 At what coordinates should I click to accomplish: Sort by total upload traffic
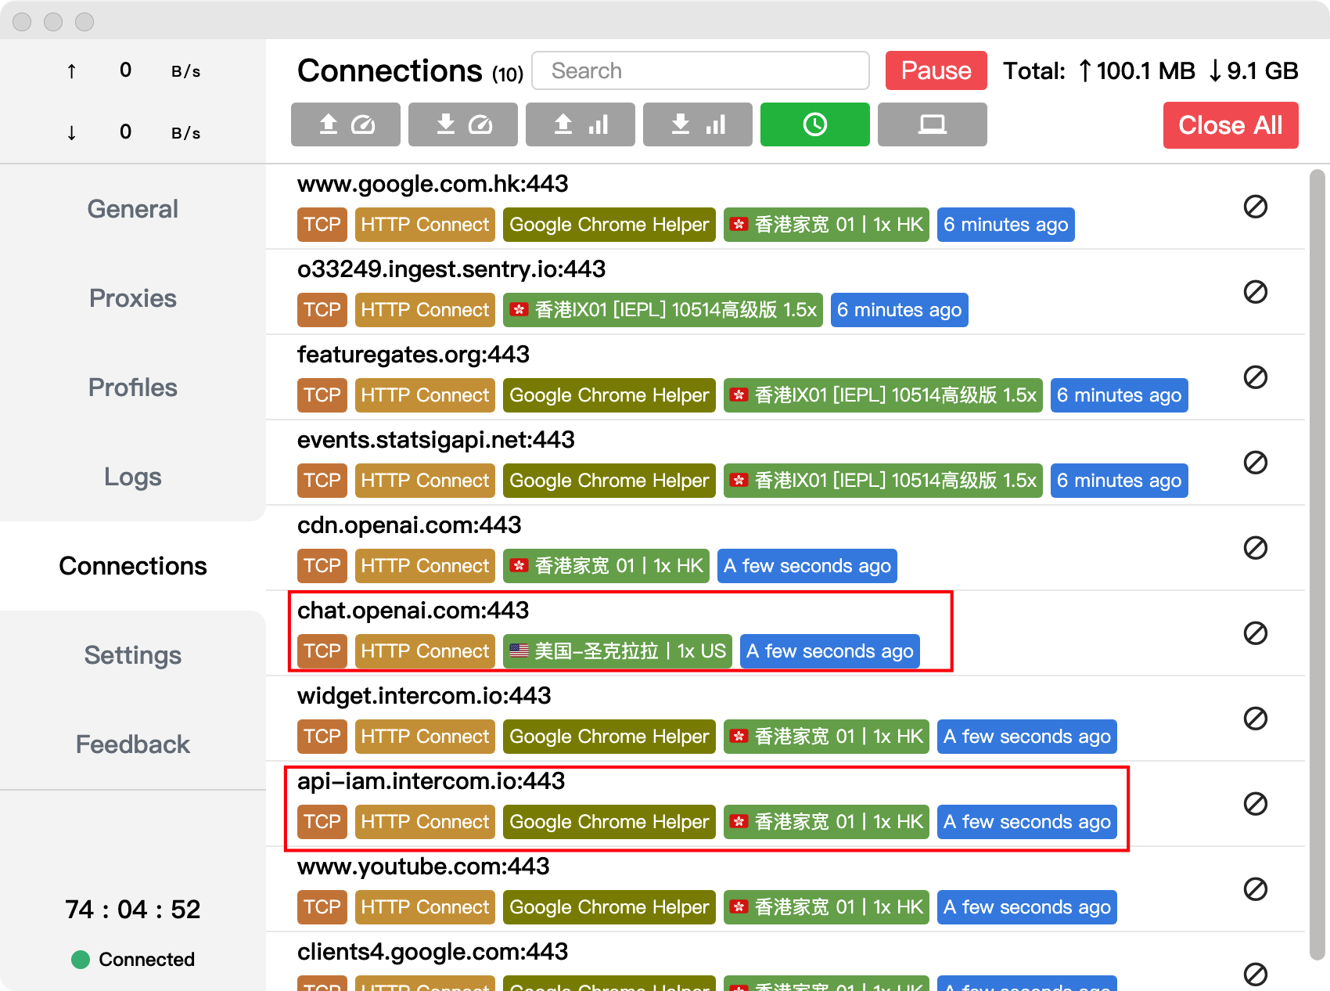coord(580,124)
